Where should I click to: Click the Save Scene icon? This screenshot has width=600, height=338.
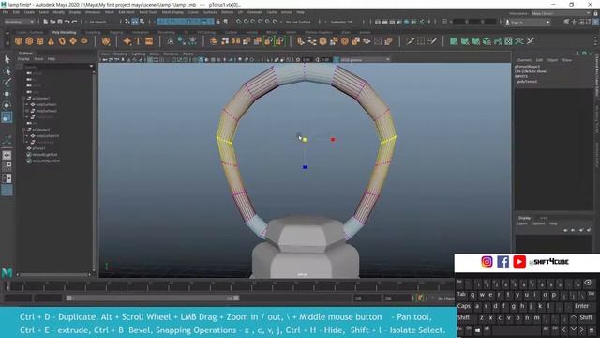60,22
